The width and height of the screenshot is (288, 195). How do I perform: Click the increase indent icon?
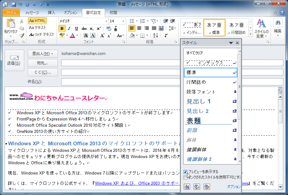(x=172, y=21)
